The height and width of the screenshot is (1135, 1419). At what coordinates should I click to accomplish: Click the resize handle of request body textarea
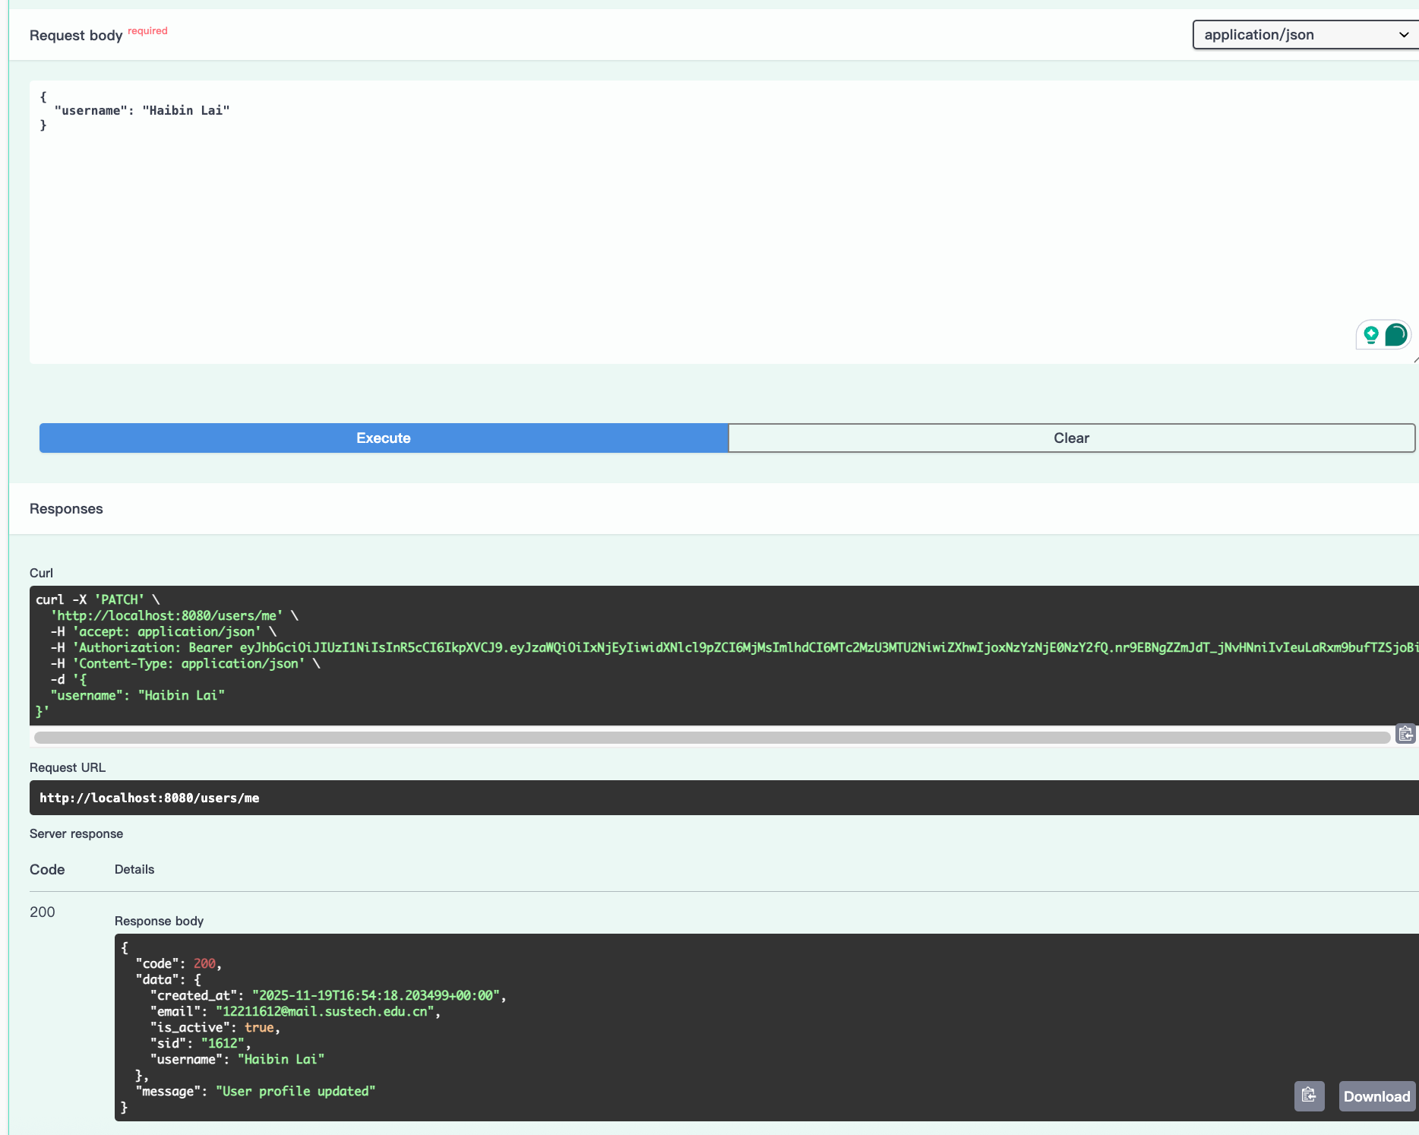tap(1414, 359)
